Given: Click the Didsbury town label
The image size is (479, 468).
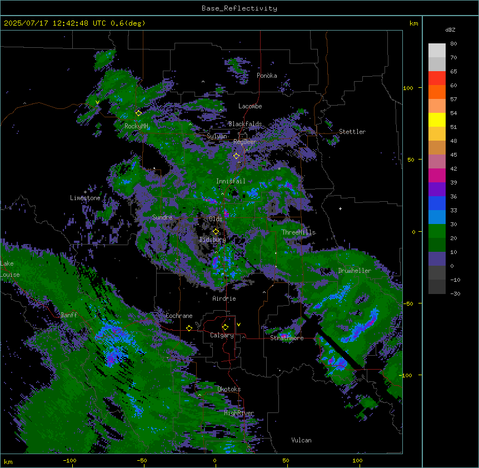Looking at the screenshot, I should pyautogui.click(x=213, y=240).
